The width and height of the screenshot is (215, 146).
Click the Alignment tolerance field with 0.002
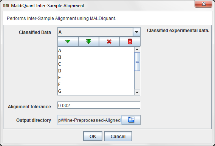[x=99, y=105]
